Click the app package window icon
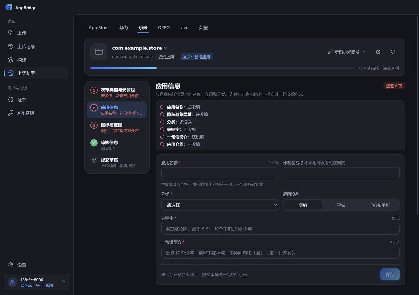Image resolution: width=419 pixels, height=295 pixels. click(99, 52)
